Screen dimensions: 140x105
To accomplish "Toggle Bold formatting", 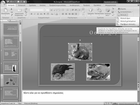I will point(31,14).
